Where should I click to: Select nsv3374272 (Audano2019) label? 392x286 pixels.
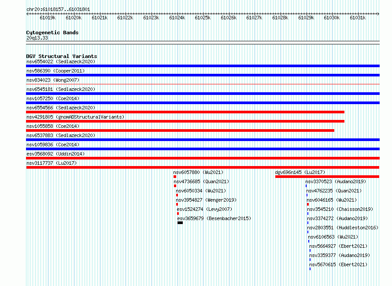(x=337, y=218)
